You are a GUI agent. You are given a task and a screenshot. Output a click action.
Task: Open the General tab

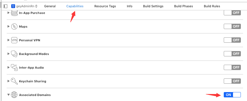pos(50,6)
